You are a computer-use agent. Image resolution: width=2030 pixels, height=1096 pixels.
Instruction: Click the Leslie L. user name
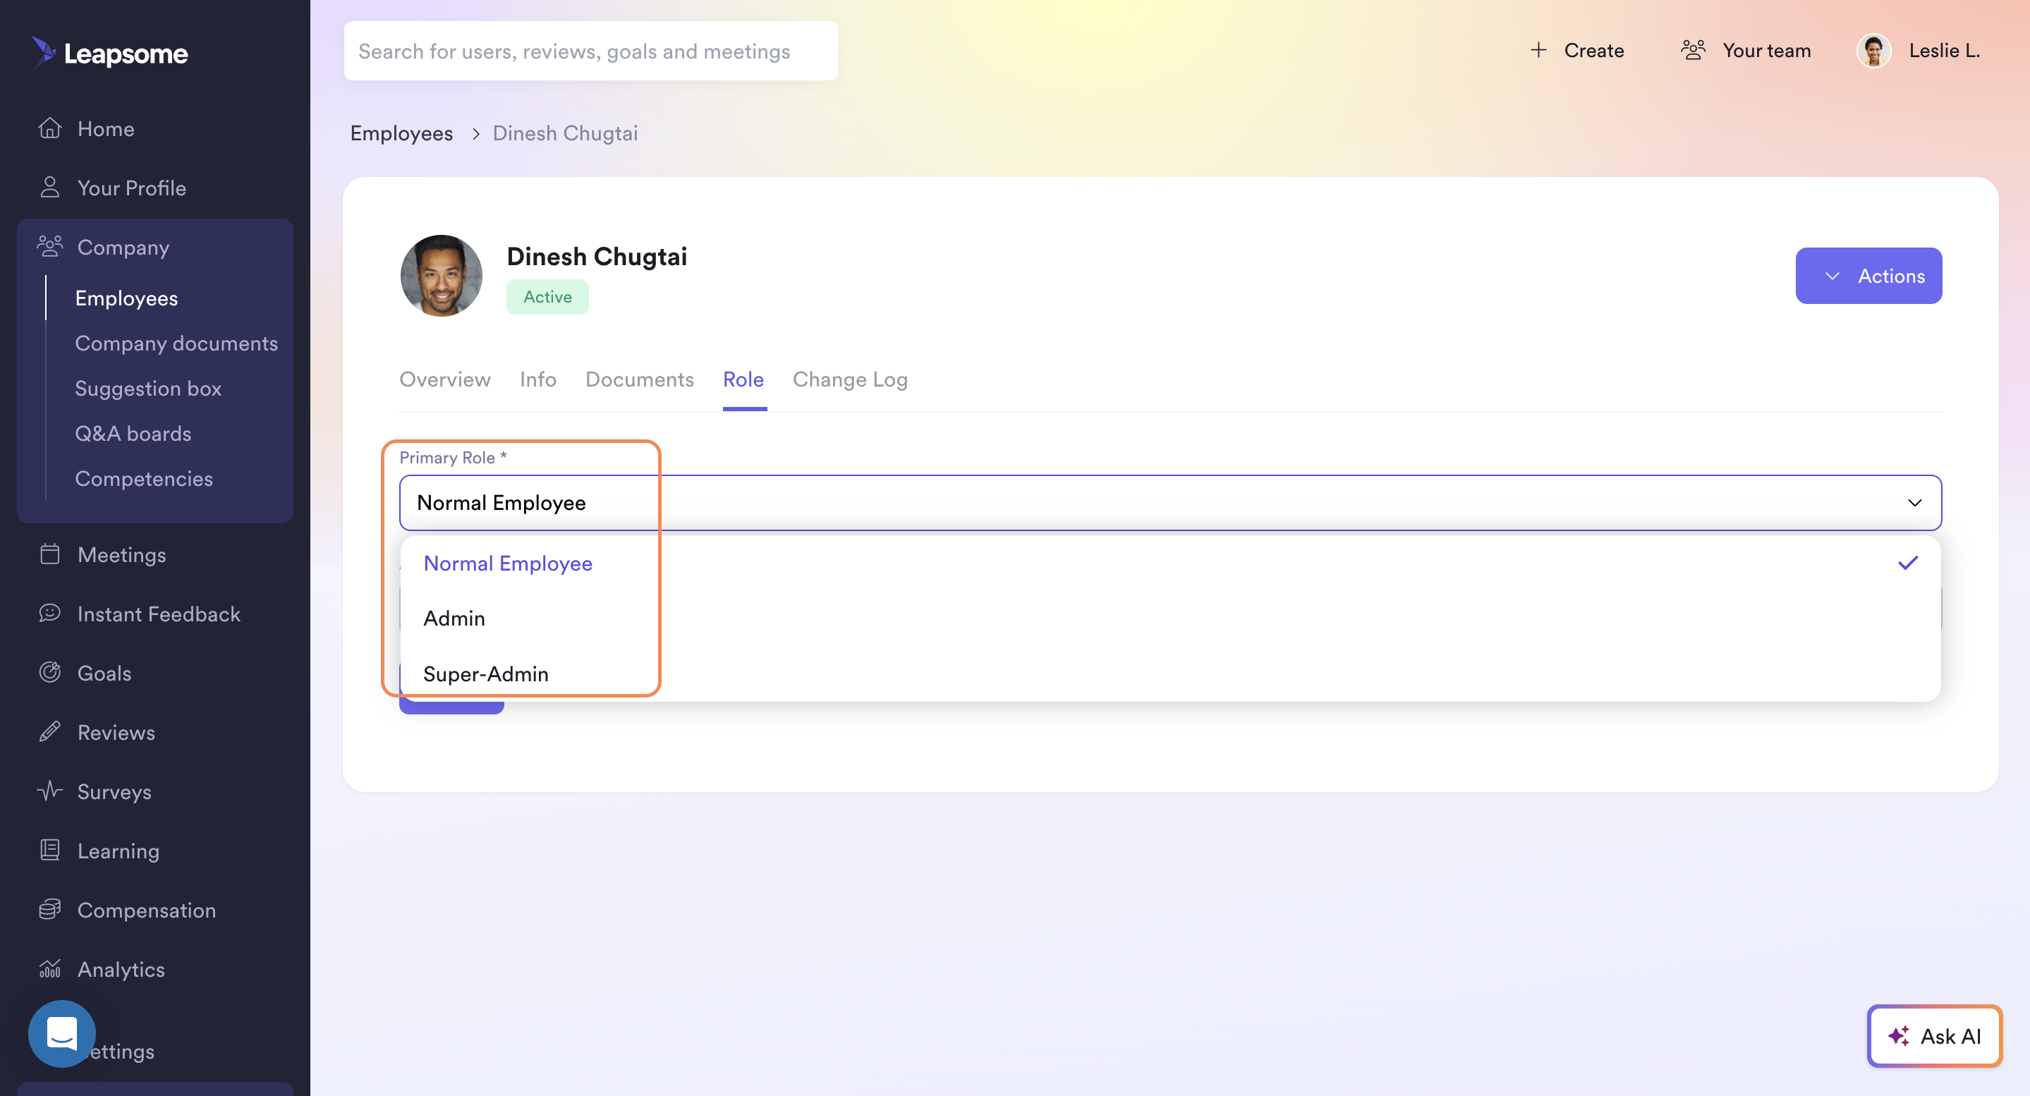pyautogui.click(x=1945, y=50)
